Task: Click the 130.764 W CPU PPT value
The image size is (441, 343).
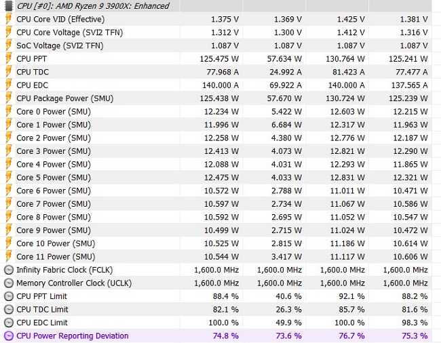Action: 345,59
